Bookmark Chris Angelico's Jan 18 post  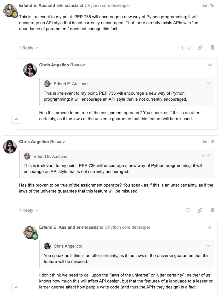[212, 210]
